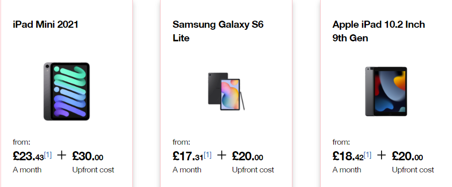Click the Apple iPad £20.00 upfront cost
This screenshot has height=187, width=452.
407,156
